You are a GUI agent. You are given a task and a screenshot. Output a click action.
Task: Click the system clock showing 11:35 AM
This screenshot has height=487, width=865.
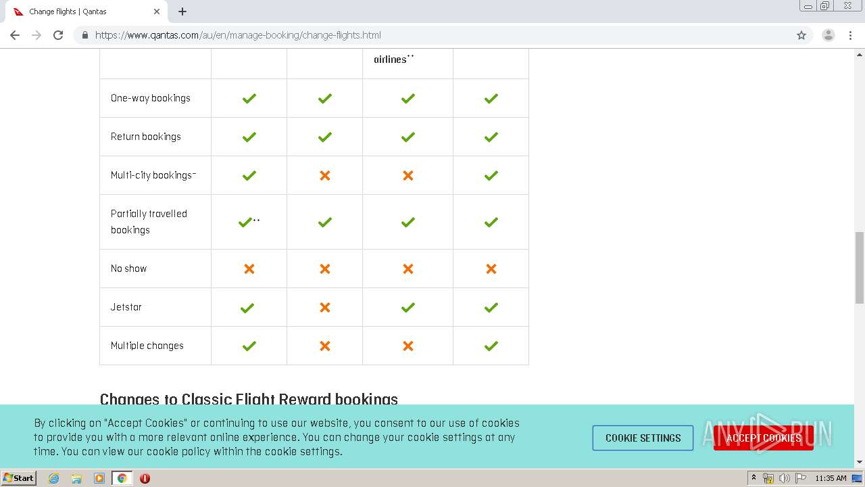click(831, 478)
